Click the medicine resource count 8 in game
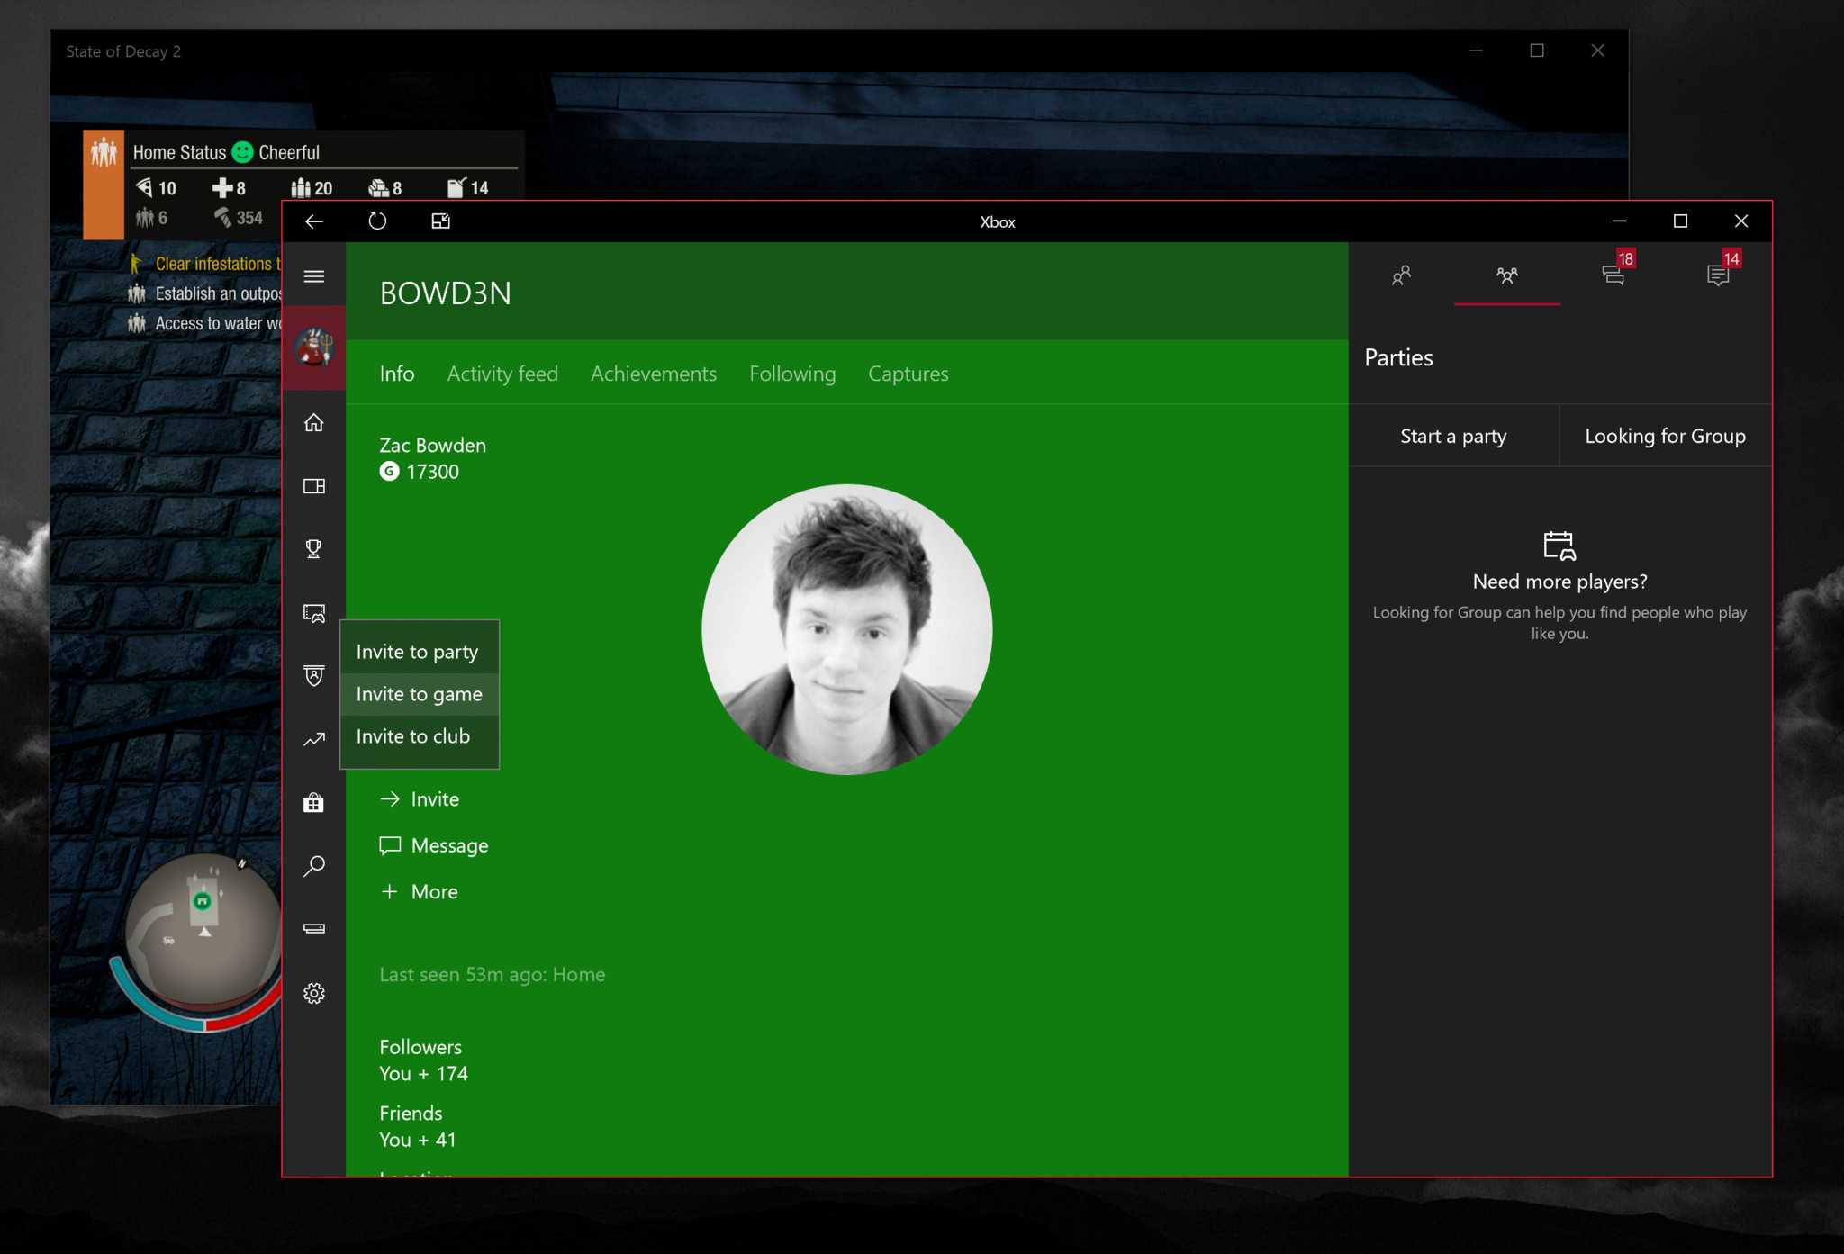 (x=229, y=187)
